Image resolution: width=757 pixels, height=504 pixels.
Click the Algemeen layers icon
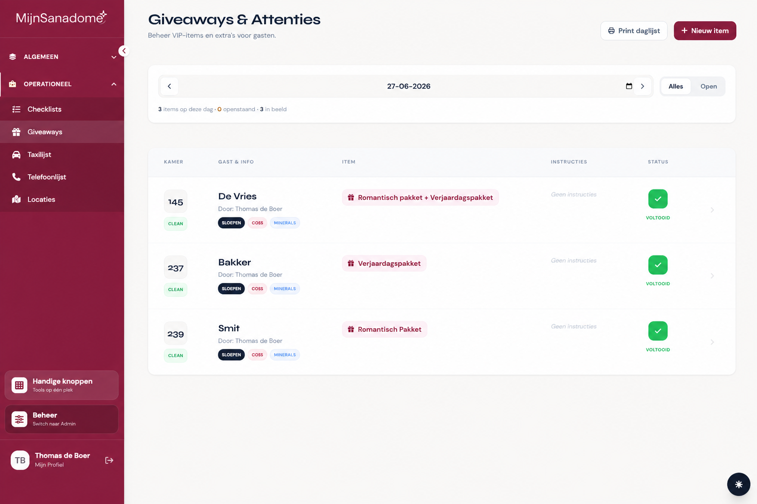coord(13,57)
